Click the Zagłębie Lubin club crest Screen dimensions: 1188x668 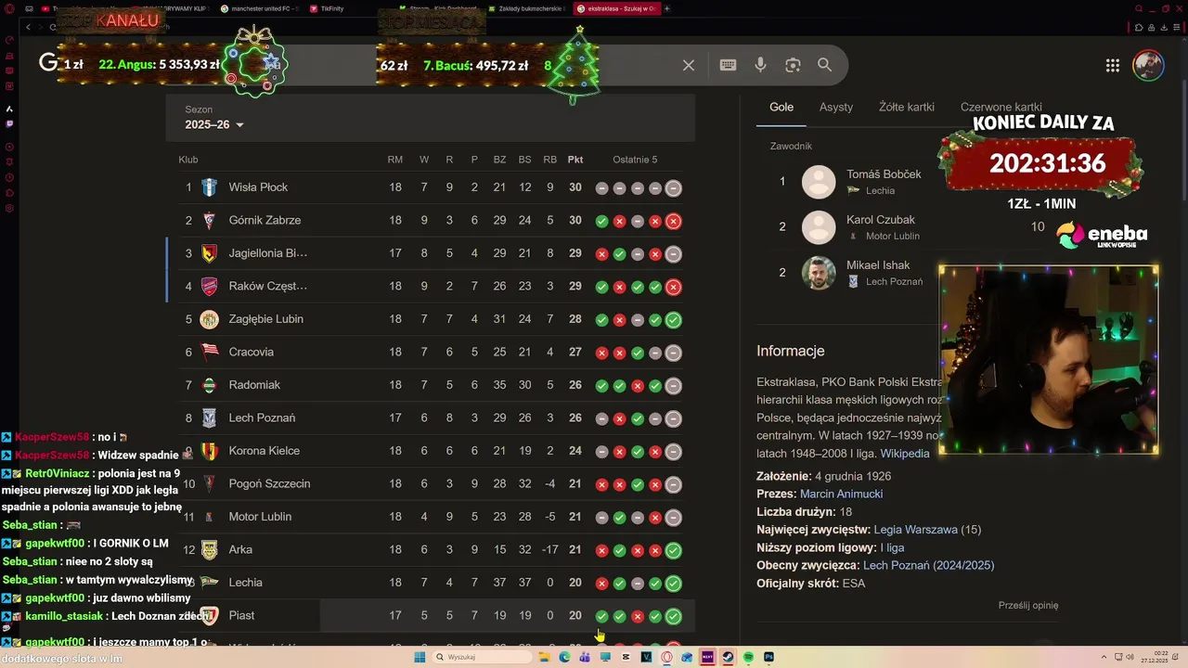point(210,319)
